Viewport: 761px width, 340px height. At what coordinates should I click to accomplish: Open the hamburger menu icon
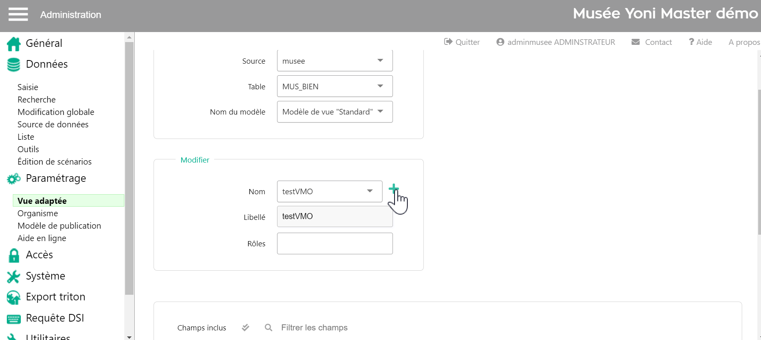click(18, 14)
